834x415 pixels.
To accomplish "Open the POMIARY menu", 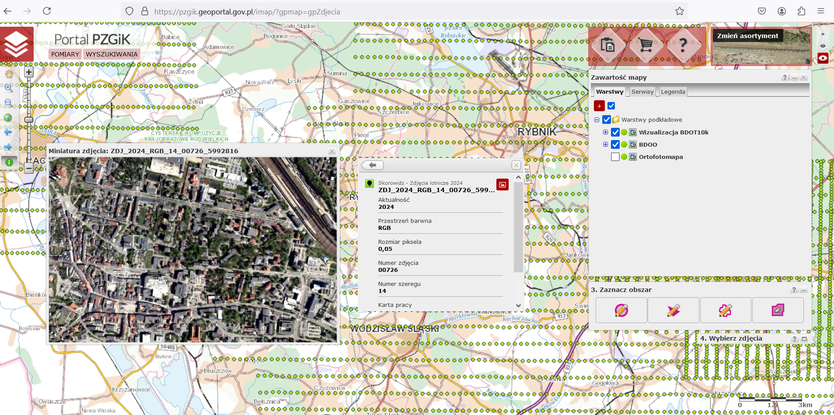I will (65, 54).
